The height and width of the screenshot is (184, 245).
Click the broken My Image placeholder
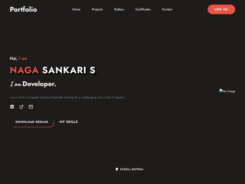(227, 91)
